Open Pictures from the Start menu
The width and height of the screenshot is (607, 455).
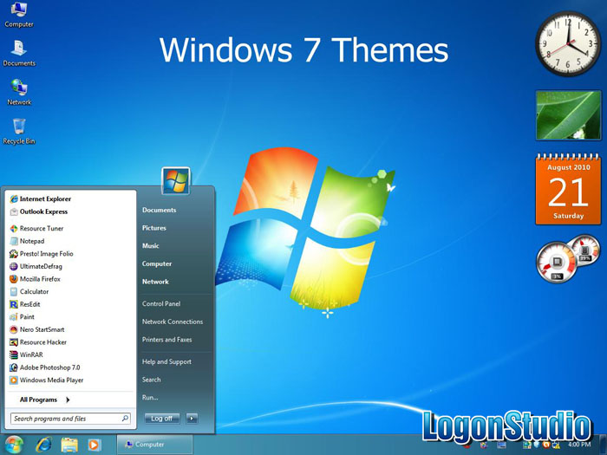154,228
